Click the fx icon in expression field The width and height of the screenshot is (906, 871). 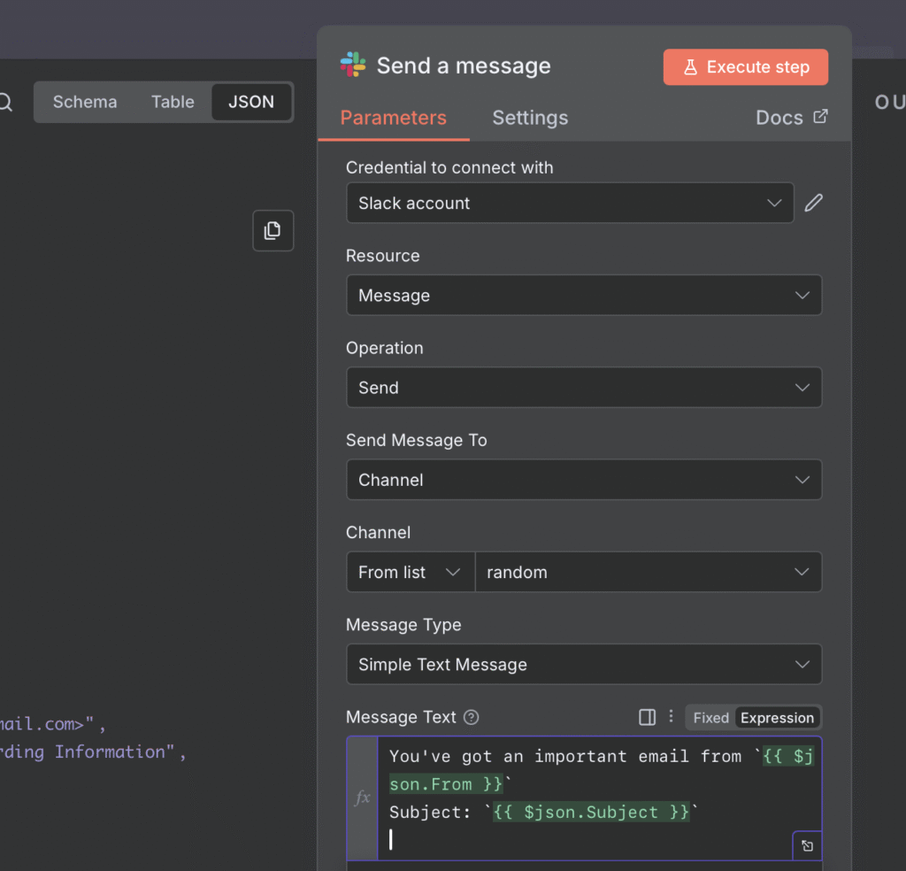tap(362, 798)
